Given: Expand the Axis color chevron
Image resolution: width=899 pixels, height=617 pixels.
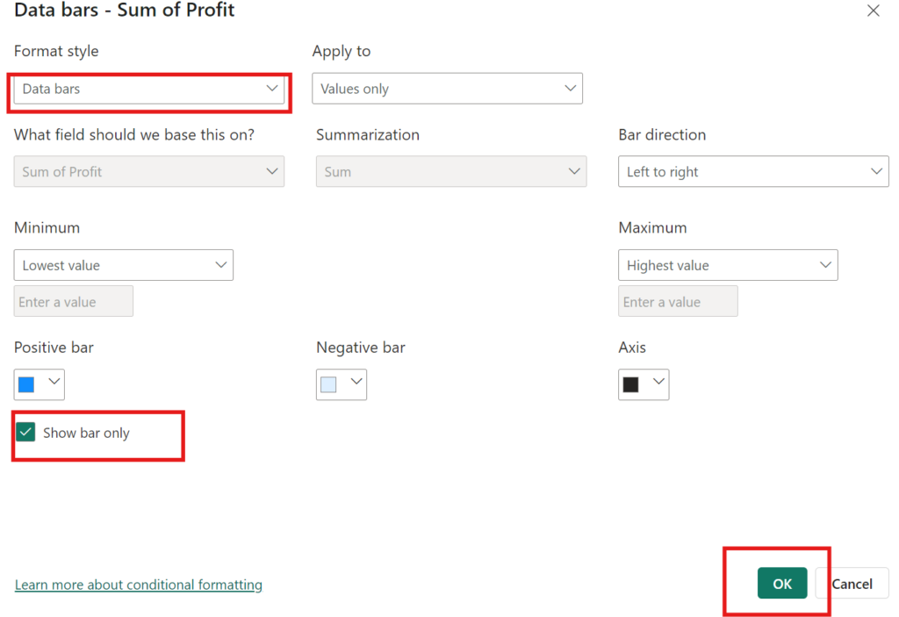Looking at the screenshot, I should tap(658, 381).
